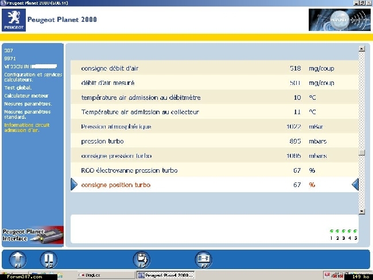Click the vertical scrollbar thumb
The image size is (373, 280).
(x=362, y=152)
